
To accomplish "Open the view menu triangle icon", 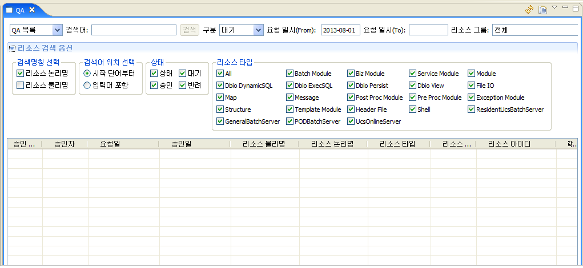I will tap(554, 7).
